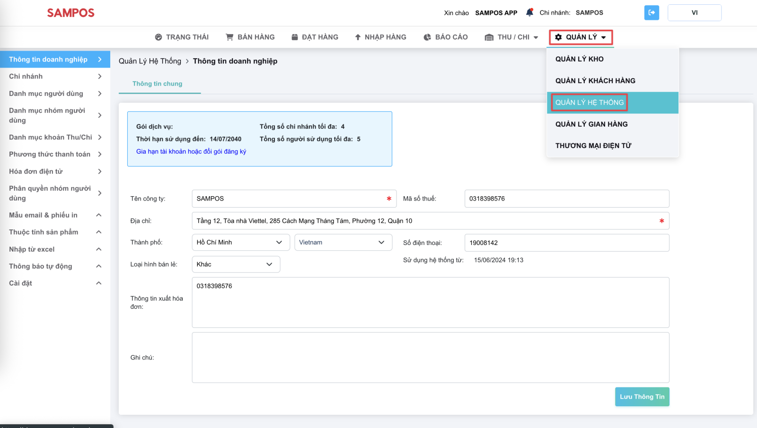Expand the THU / CHI dropdown
The height and width of the screenshot is (428, 757).
[x=511, y=37]
